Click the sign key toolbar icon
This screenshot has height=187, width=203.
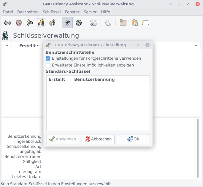click(30, 23)
